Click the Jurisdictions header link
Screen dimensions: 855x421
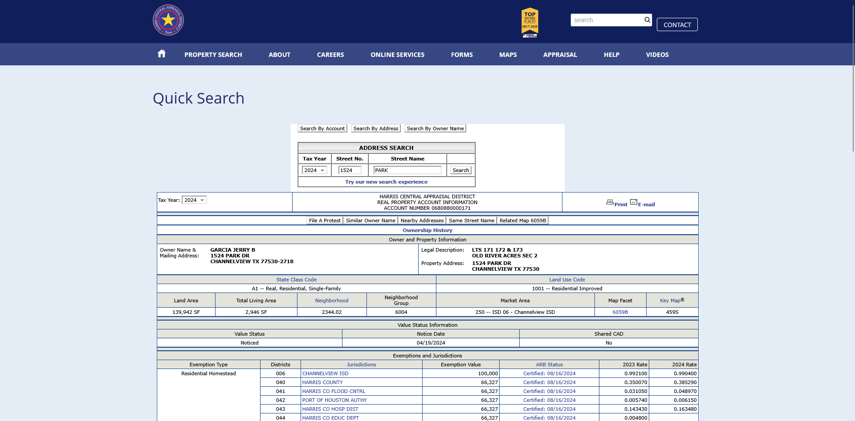point(361,365)
